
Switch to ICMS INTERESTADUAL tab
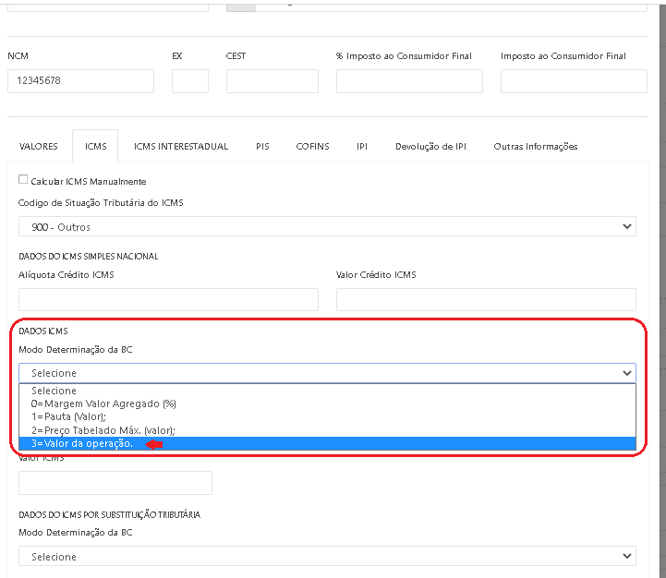click(181, 147)
